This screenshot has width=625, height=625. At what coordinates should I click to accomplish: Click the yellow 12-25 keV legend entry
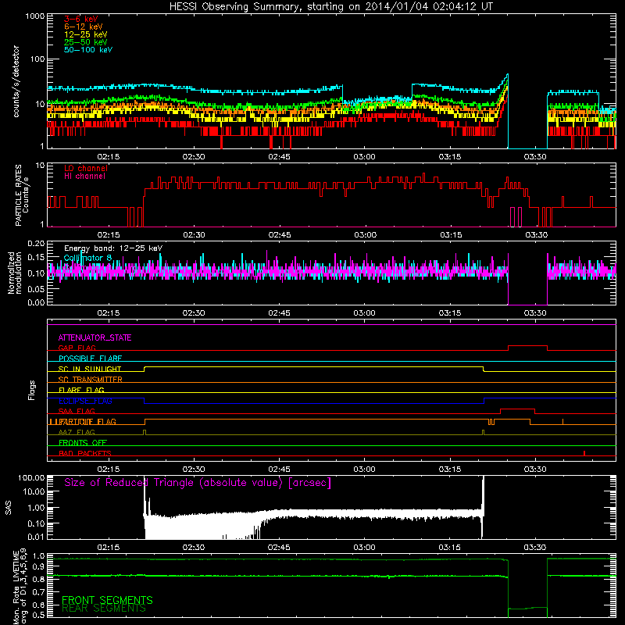click(x=85, y=34)
